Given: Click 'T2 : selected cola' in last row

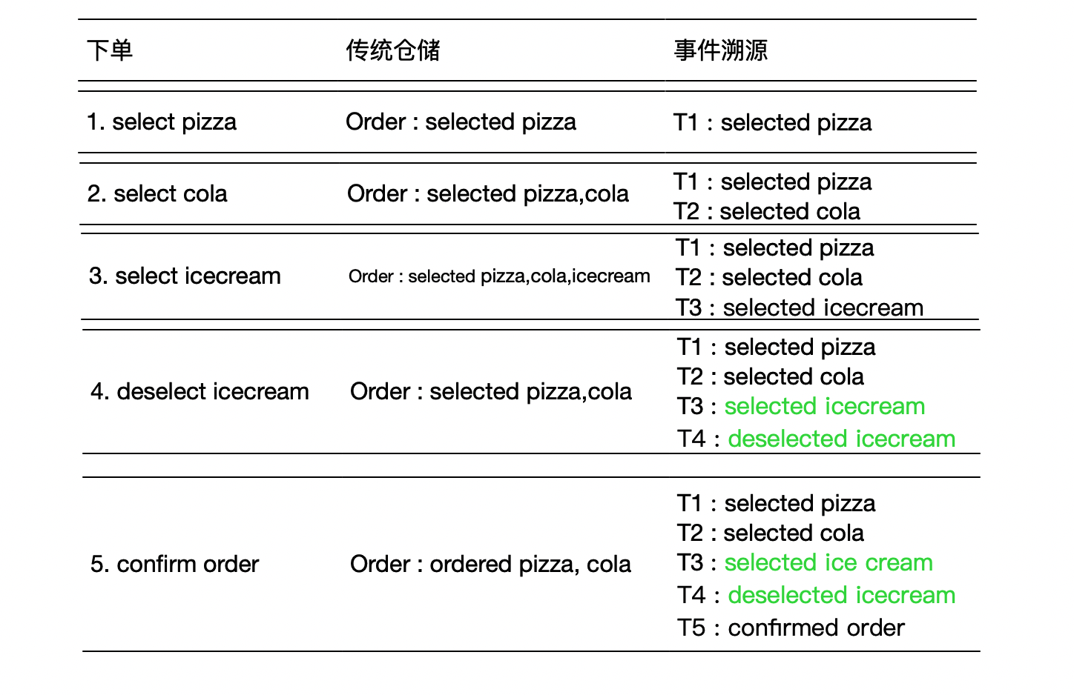Looking at the screenshot, I should pyautogui.click(x=771, y=533).
